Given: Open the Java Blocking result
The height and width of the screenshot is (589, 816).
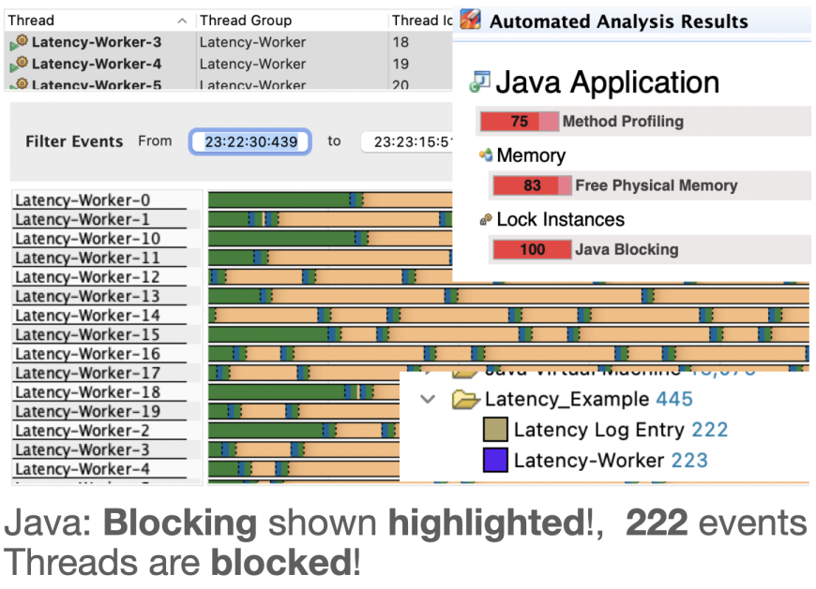Looking at the screenshot, I should [x=627, y=249].
